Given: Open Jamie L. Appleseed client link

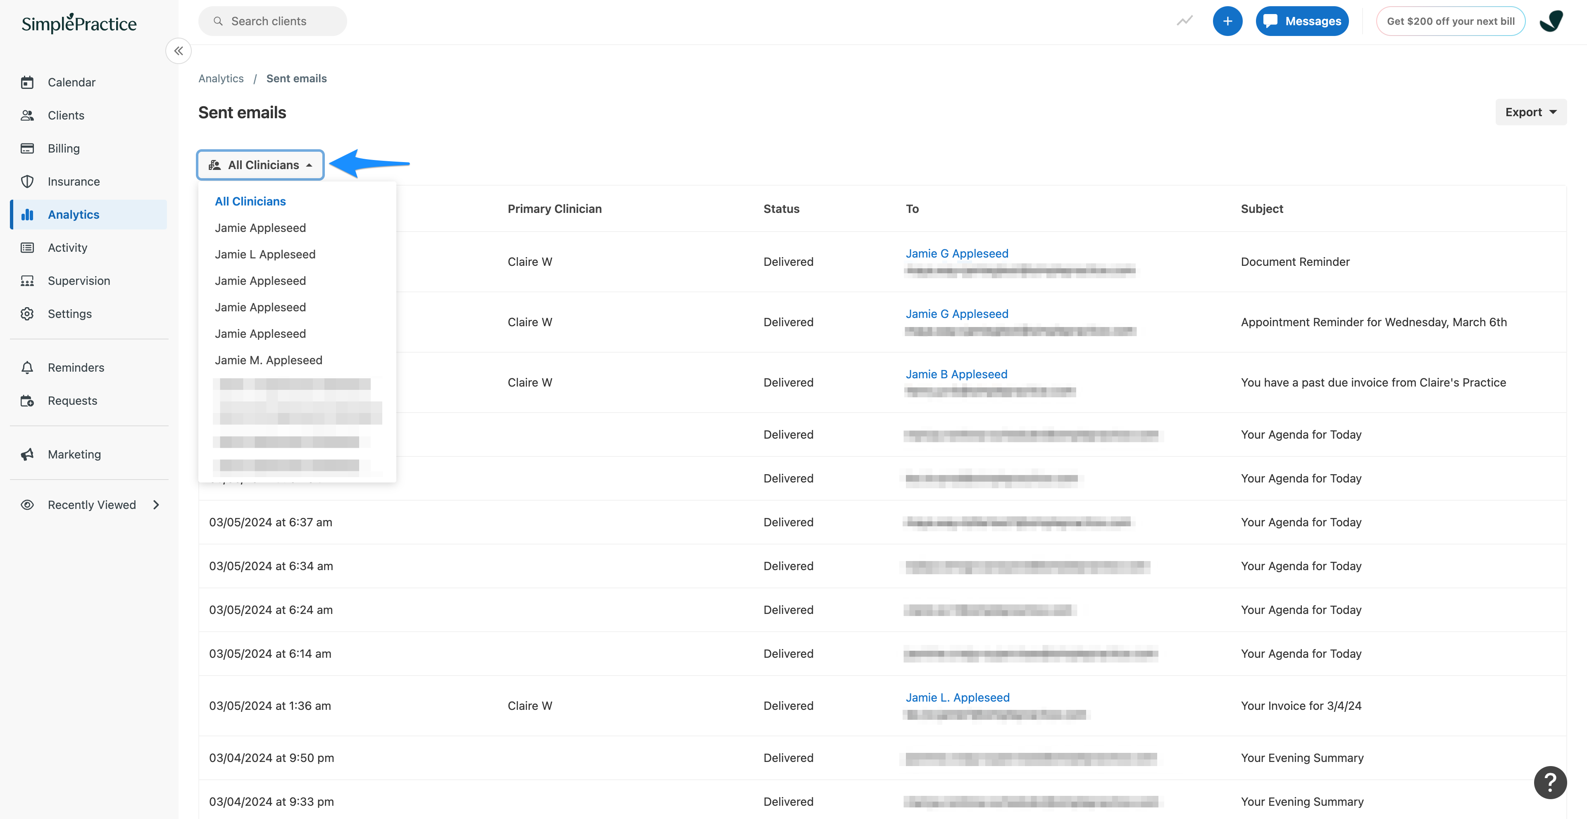Looking at the screenshot, I should click(x=958, y=697).
